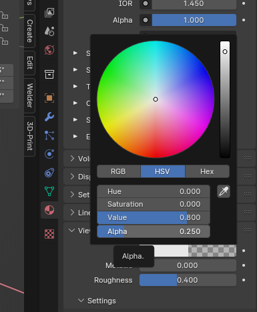Click the IOR socket dot icon
Screen dimensions: 257x312
[146, 3]
